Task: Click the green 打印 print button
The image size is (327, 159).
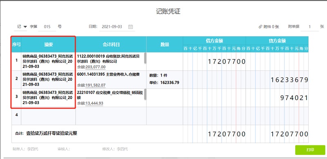Action: pos(310,150)
